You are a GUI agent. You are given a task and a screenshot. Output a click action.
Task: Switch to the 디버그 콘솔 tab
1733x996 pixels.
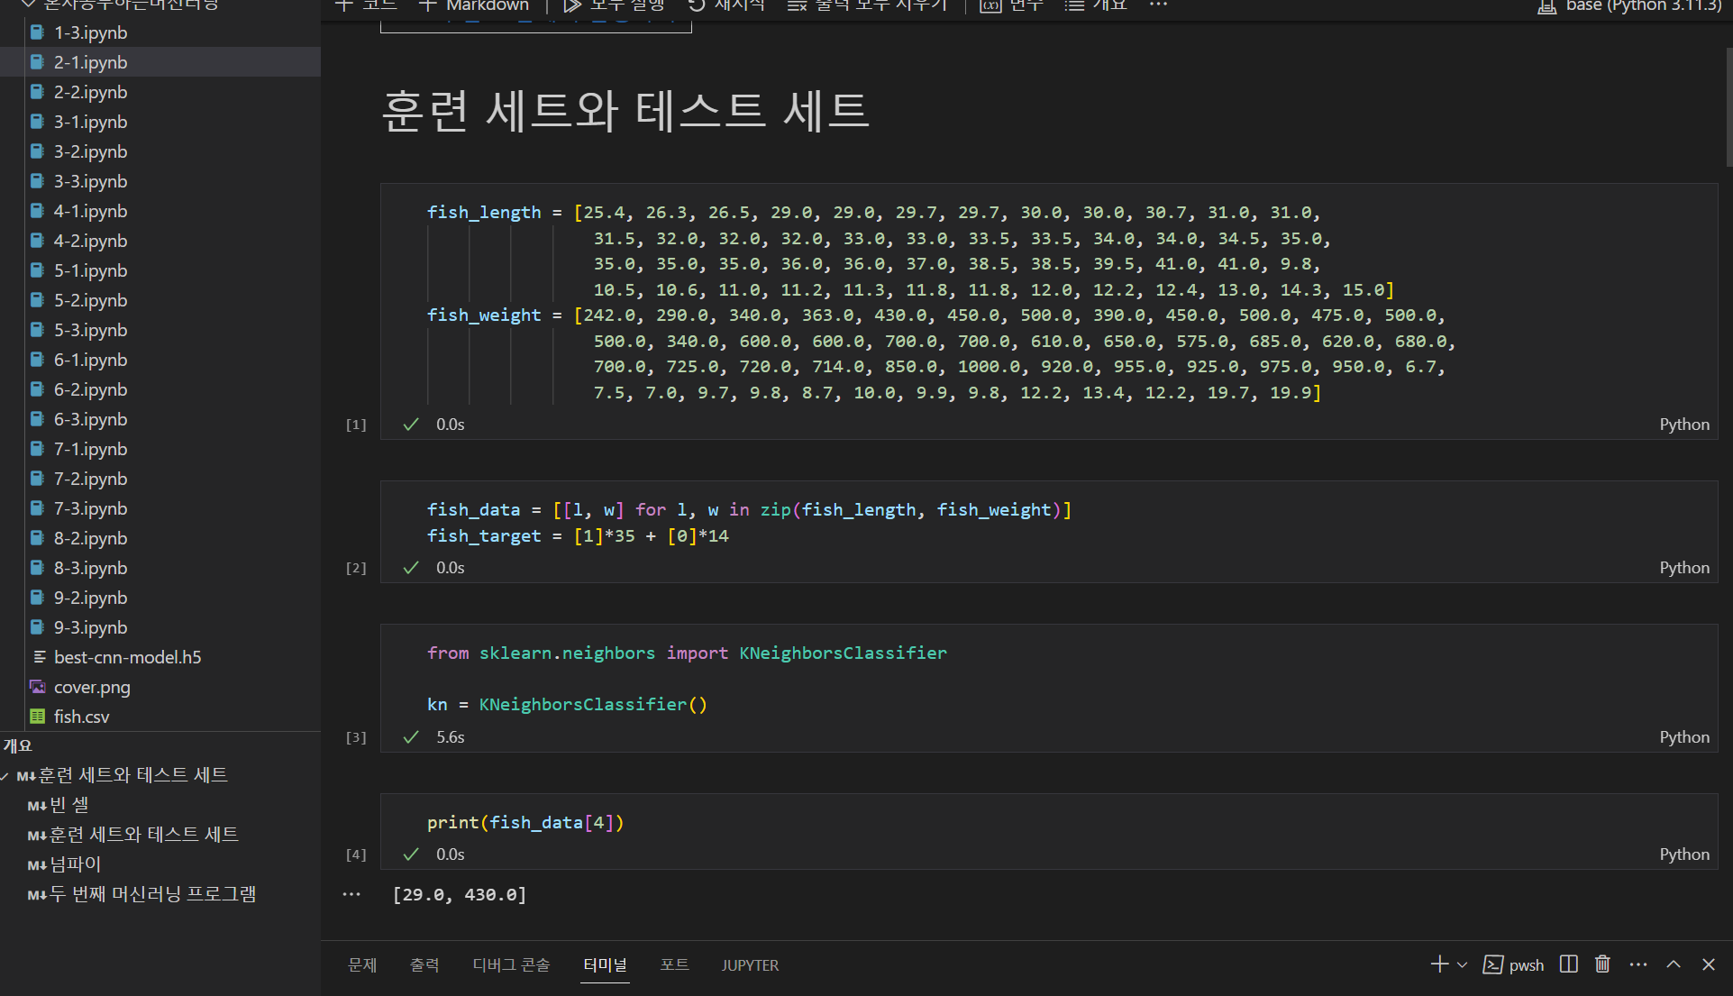pos(511,964)
